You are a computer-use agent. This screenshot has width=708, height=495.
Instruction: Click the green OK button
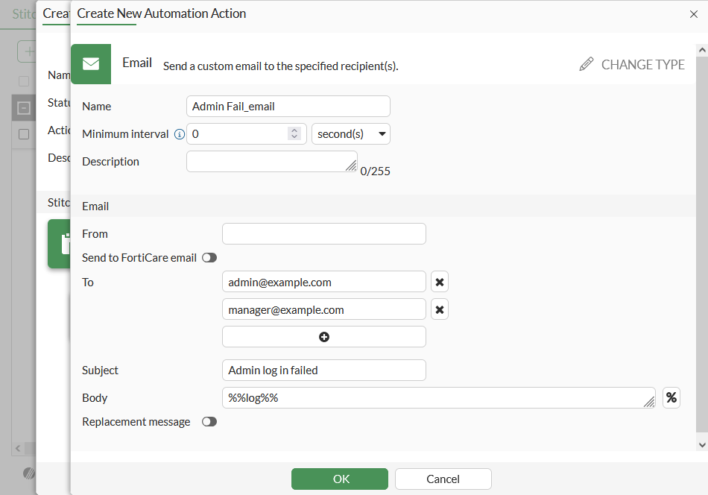click(x=340, y=479)
